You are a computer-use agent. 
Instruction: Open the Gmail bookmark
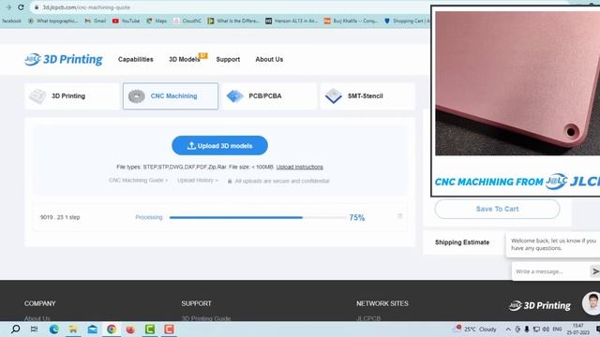[x=96, y=21]
